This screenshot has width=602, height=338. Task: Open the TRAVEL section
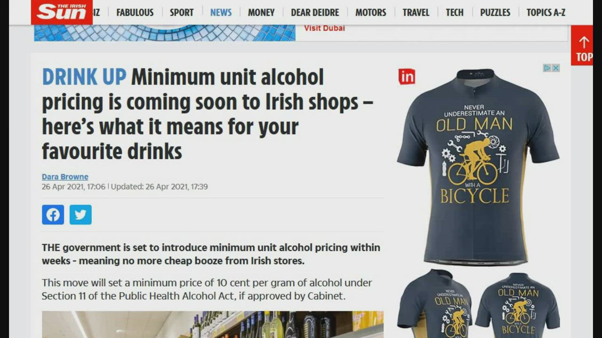[x=416, y=13]
